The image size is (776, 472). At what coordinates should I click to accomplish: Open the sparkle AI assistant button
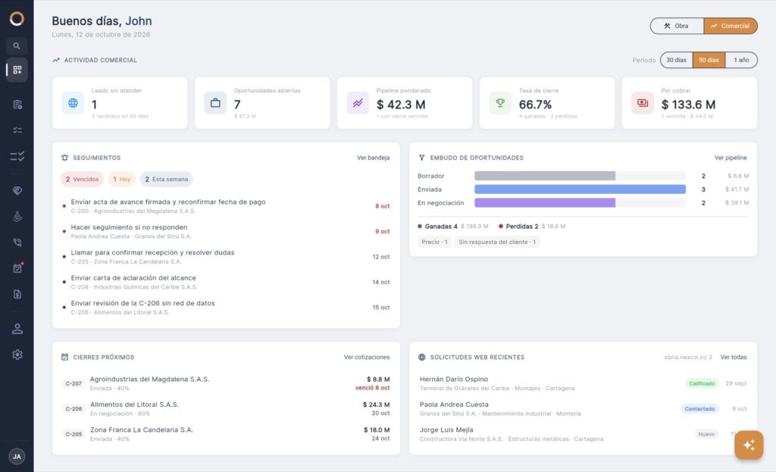(x=749, y=445)
